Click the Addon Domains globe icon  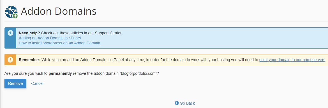click(x=11, y=12)
